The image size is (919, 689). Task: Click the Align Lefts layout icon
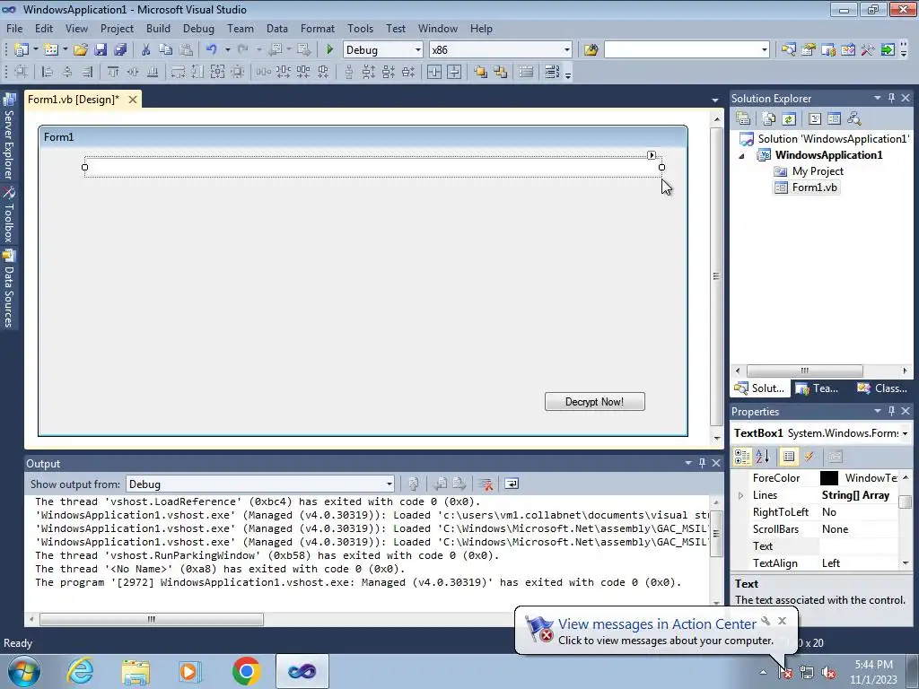(x=48, y=72)
